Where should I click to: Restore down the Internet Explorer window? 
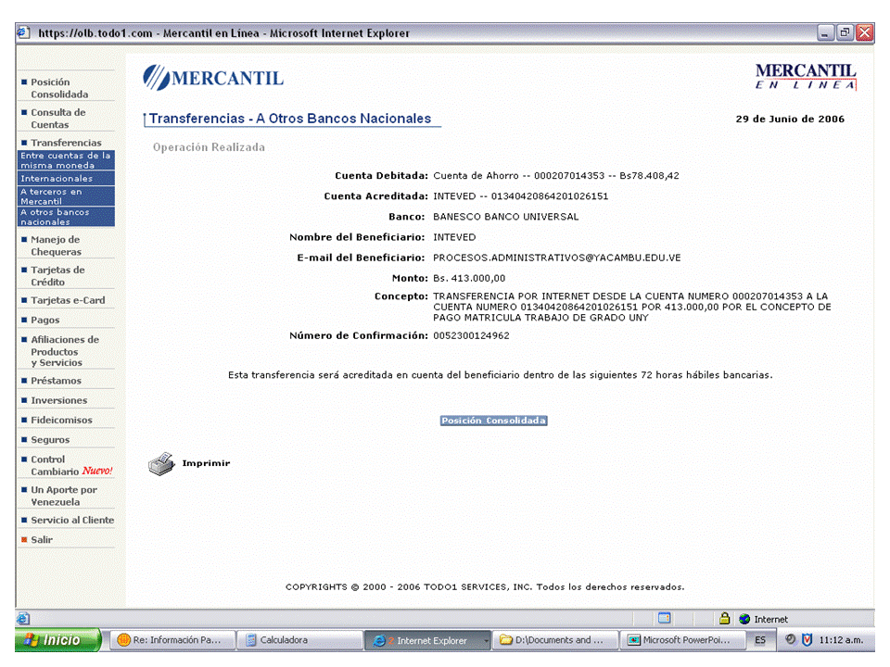click(845, 32)
